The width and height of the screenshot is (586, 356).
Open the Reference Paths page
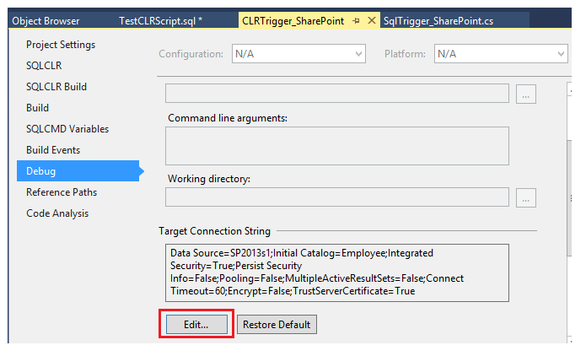click(x=62, y=192)
